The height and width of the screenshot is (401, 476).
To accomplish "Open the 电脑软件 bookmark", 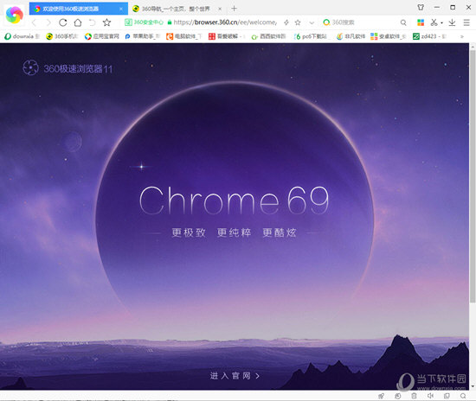I will tap(183, 36).
